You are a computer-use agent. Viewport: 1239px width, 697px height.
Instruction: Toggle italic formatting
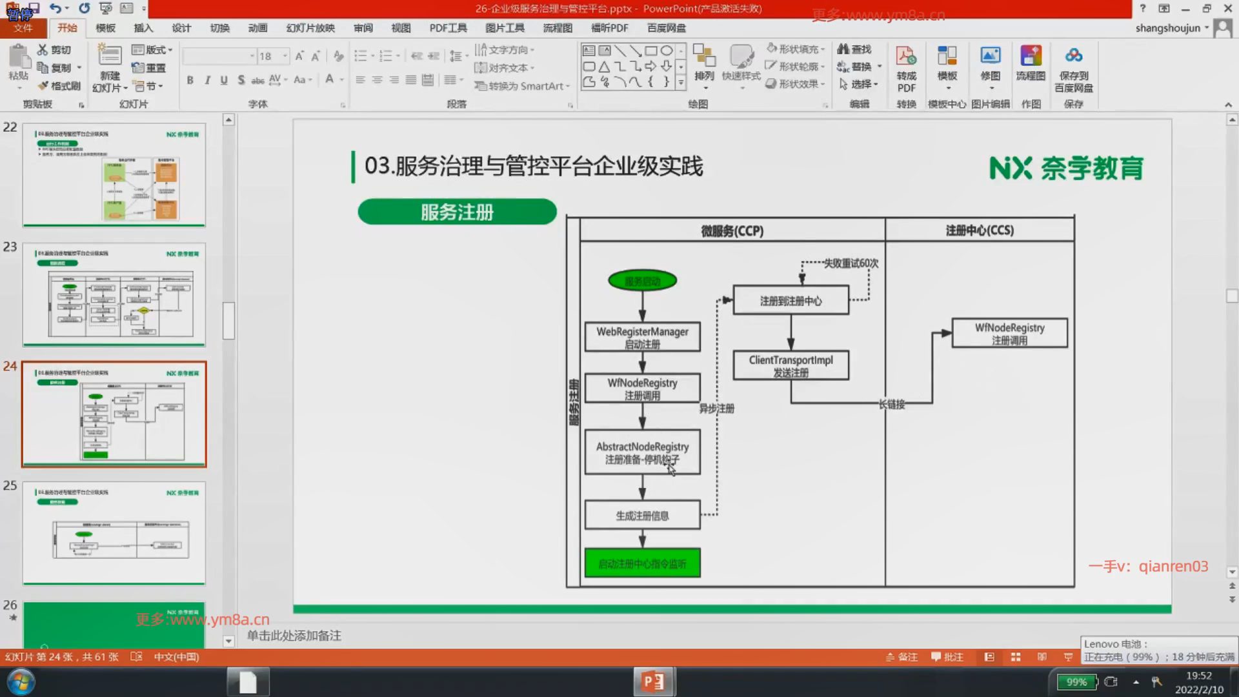[206, 80]
